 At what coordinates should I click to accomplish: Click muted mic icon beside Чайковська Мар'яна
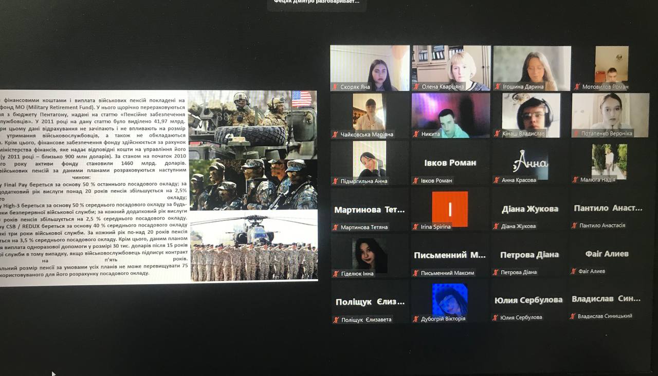[335, 135]
